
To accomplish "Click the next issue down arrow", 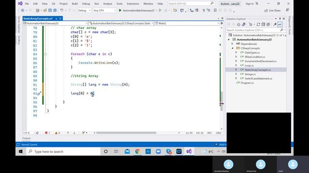I will [x=74, y=133].
